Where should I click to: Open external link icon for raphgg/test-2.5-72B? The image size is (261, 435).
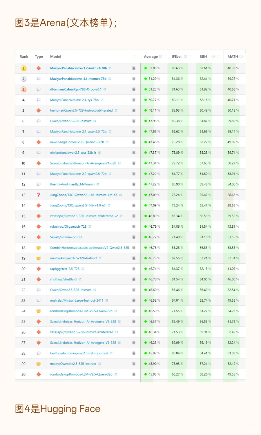pyautogui.click(x=83, y=269)
